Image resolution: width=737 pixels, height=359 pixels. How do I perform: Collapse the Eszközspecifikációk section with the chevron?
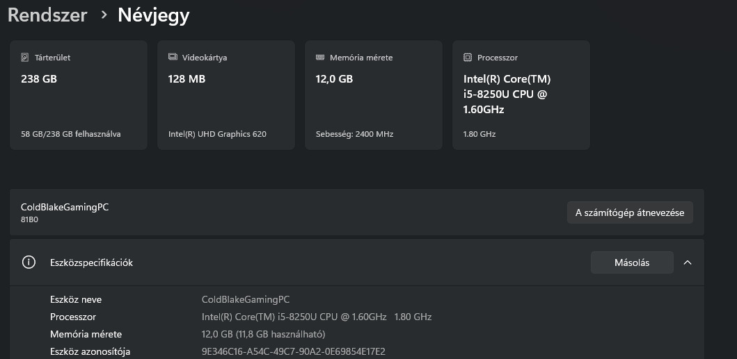(x=688, y=262)
